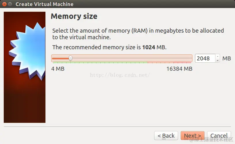This screenshot has height=144, width=235.
Task: Cancel the virtual machine wizard
Action: pyautogui.click(x=219, y=136)
